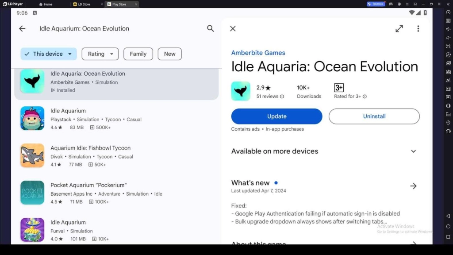The image size is (453, 255).
Task: Click the 51 reviews info icon
Action: 282,97
